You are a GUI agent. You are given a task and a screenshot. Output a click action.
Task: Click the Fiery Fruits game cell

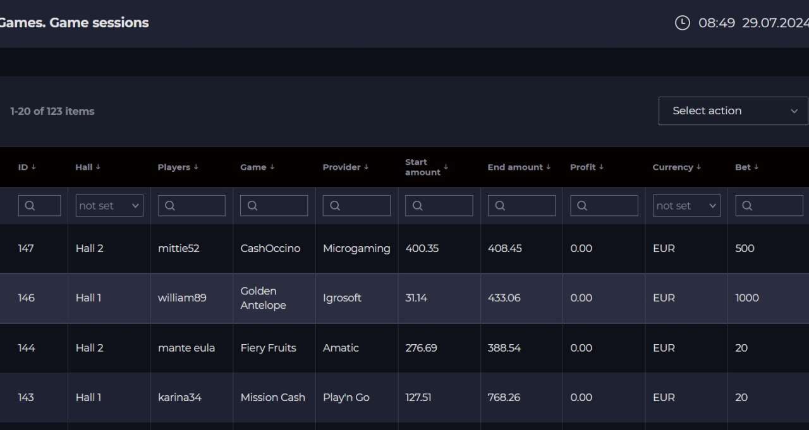pos(268,348)
